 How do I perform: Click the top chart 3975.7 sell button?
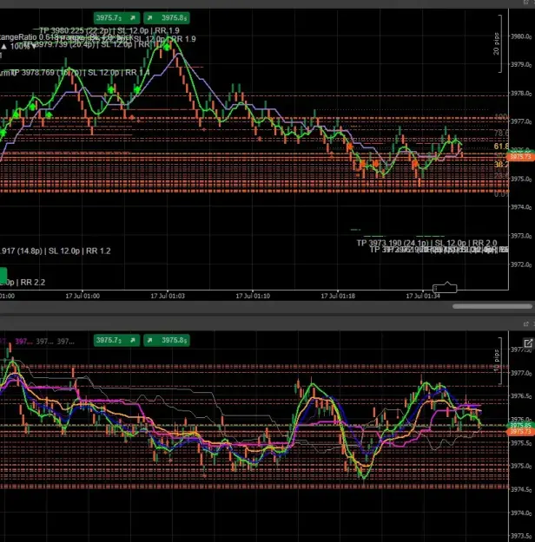116,17
